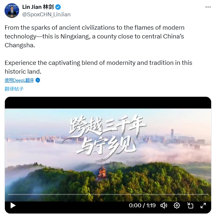This screenshot has width=217, height=220.
Task: Click the 0:00 / 1:19 time display
Action: 142,206
